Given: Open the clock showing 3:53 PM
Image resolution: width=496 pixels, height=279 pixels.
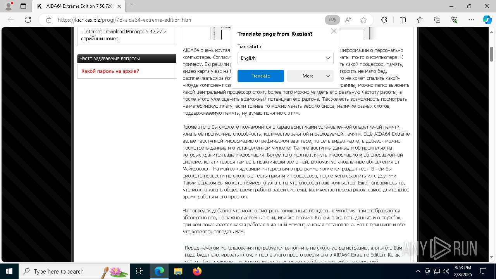Looking at the screenshot, I should pyautogui.click(x=463, y=271).
